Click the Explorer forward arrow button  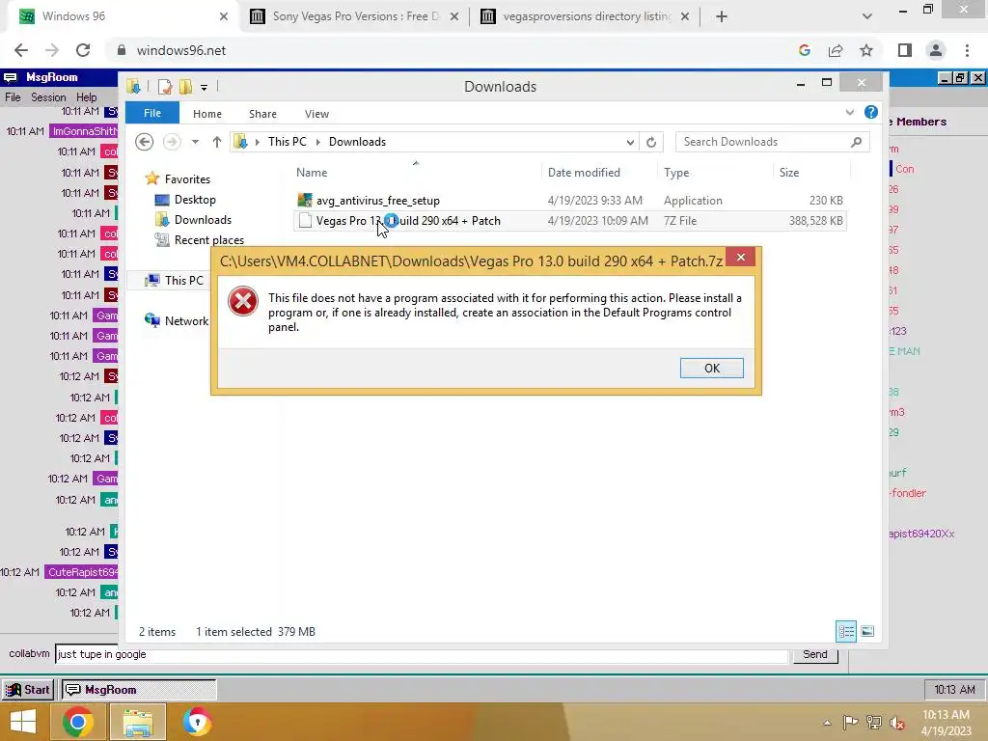[x=172, y=142]
